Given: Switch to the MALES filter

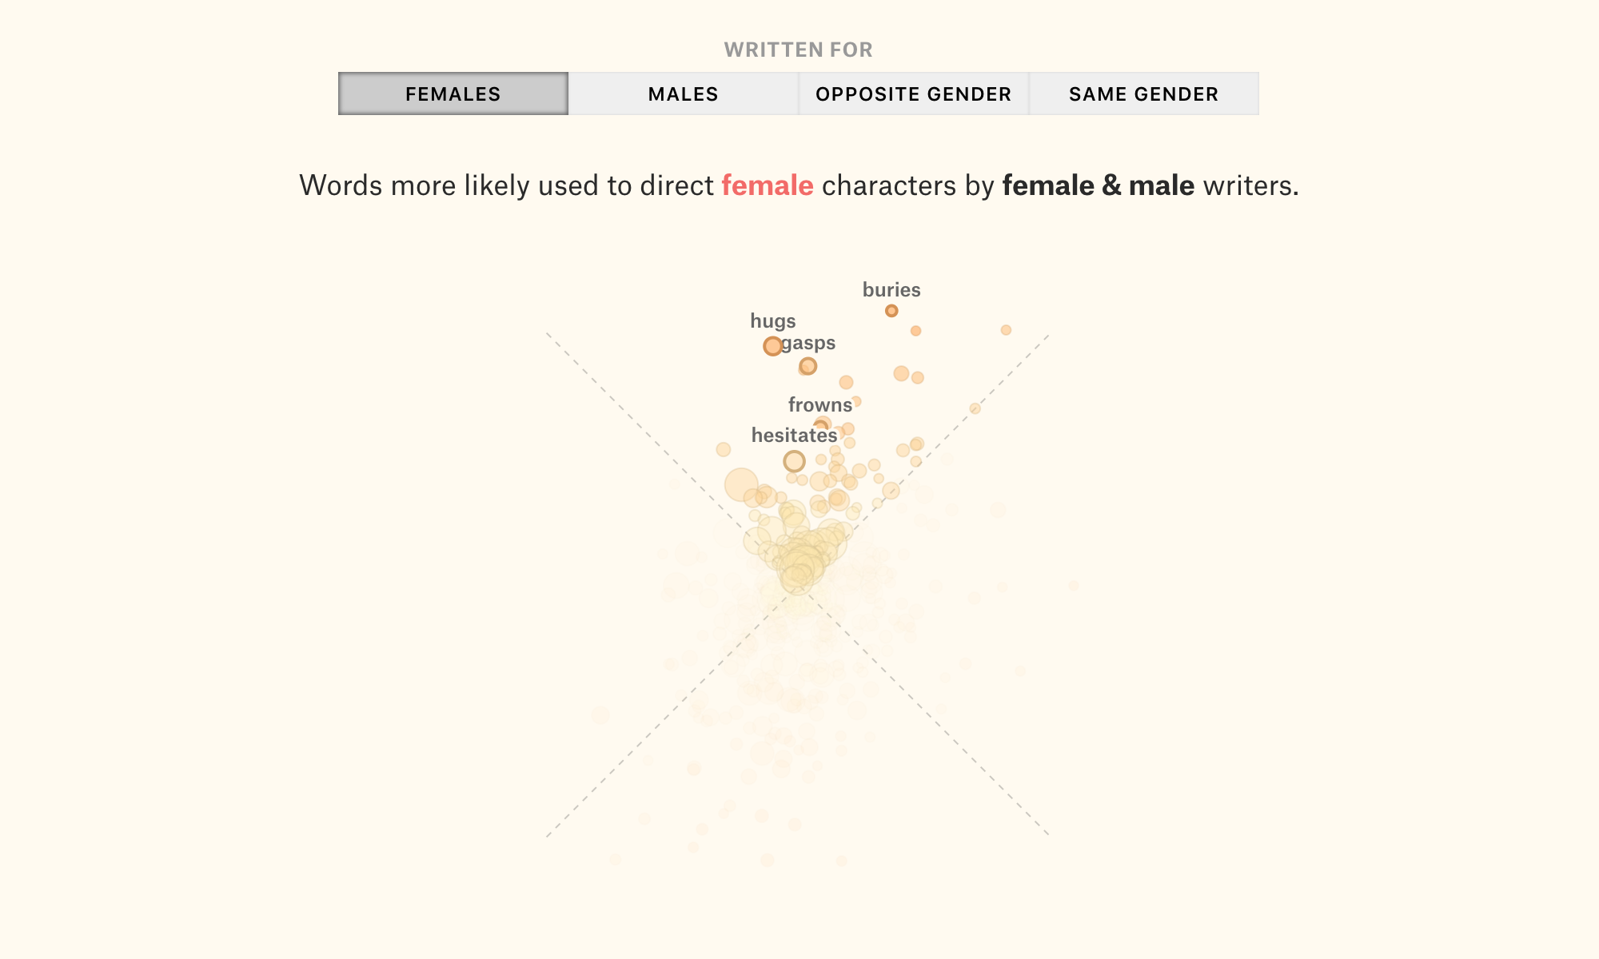Looking at the screenshot, I should tap(684, 94).
